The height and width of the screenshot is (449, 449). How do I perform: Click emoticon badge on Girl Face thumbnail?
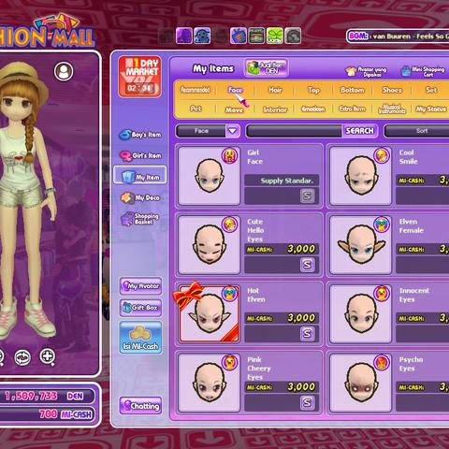(x=230, y=155)
